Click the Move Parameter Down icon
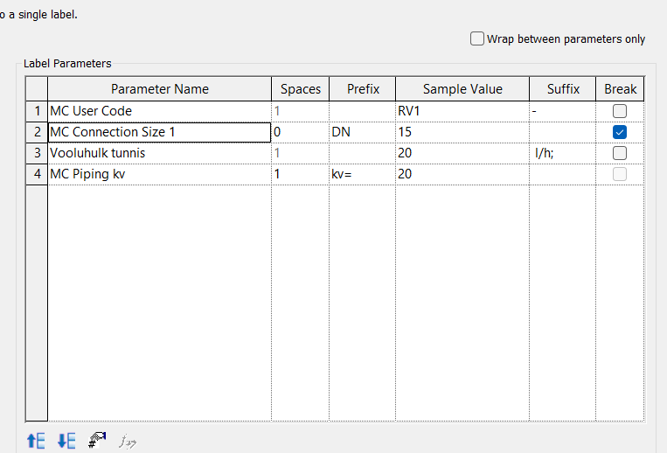 (x=66, y=441)
